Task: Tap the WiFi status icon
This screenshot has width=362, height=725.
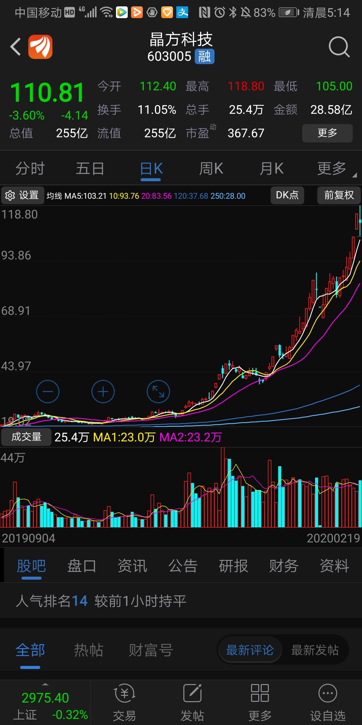Action: pyautogui.click(x=107, y=12)
